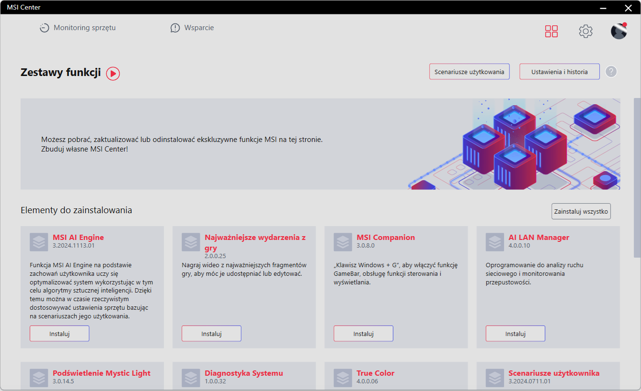Install AI LAN Manager
The height and width of the screenshot is (391, 641).
(x=515, y=334)
